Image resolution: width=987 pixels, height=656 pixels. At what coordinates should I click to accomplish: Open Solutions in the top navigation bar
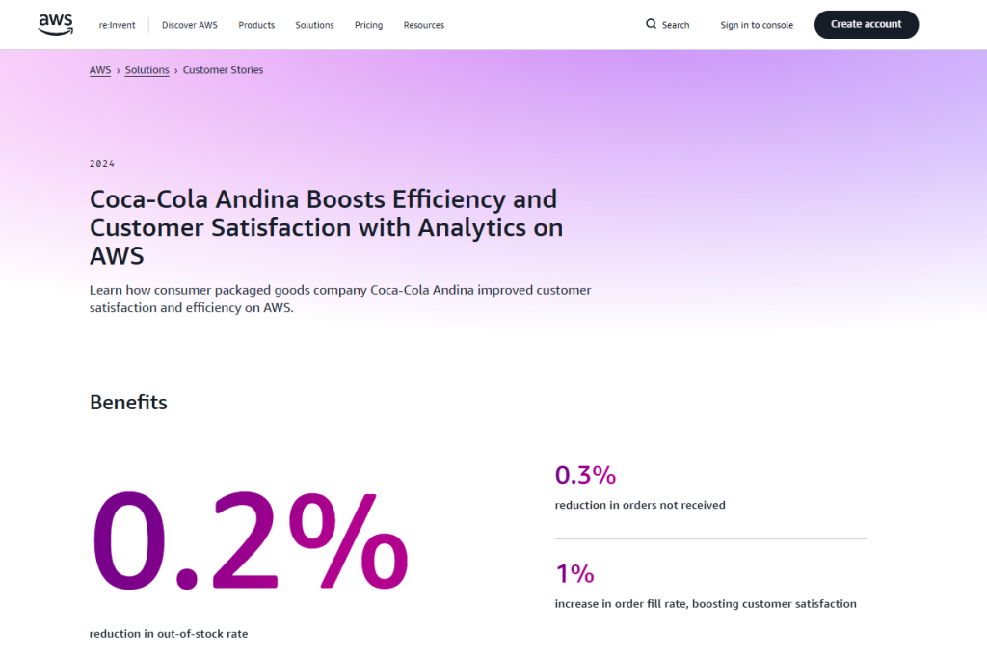pos(314,25)
